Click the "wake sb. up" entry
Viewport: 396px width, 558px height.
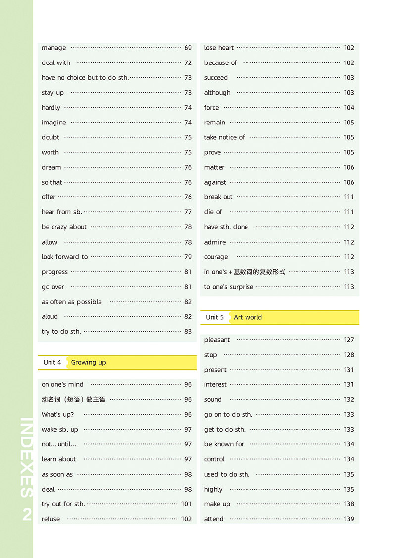60,430
